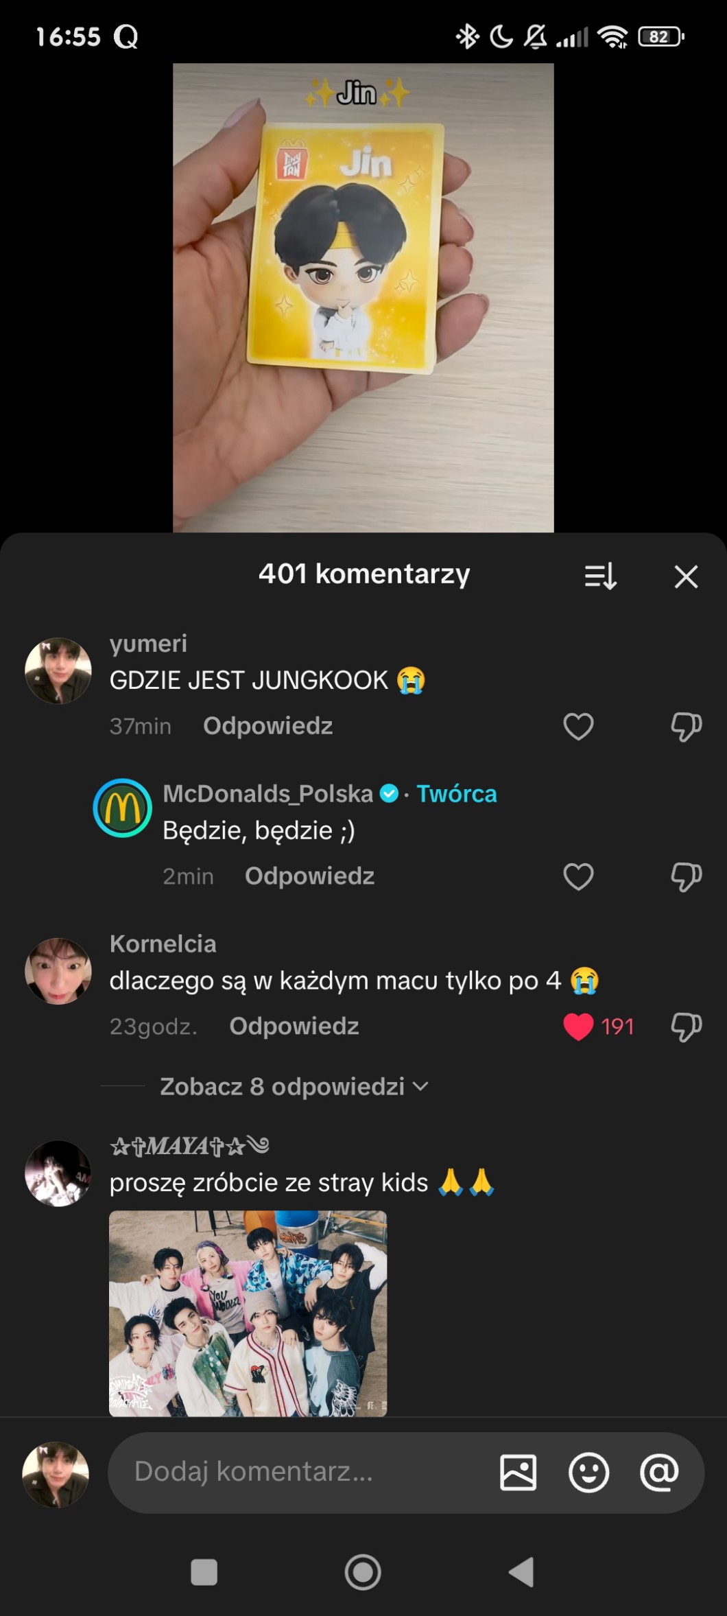
Task: Reply to yumeri's comment
Action: 267,726
